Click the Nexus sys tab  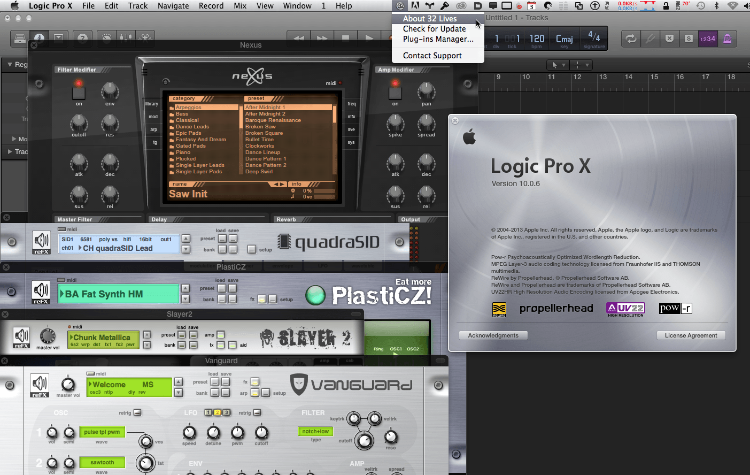(x=351, y=142)
